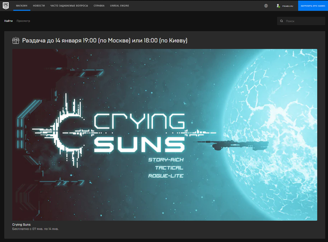Click the Crying Suns title link
Screen dimensions: 328x242
click(x=22, y=225)
